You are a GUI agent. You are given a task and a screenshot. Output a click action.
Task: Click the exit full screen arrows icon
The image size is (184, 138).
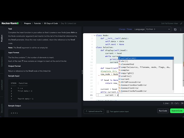[x=181, y=24]
